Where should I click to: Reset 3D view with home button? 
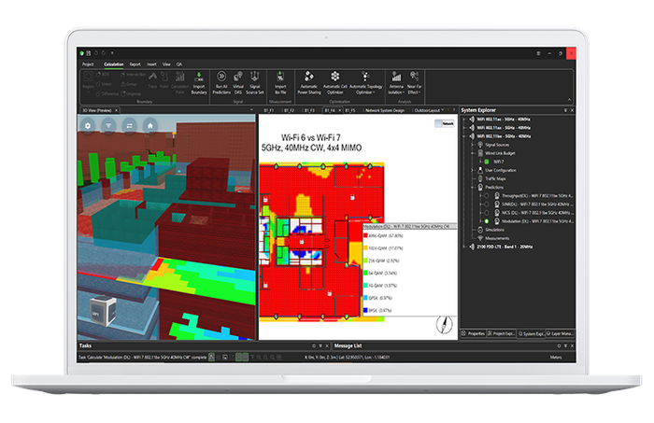(150, 125)
